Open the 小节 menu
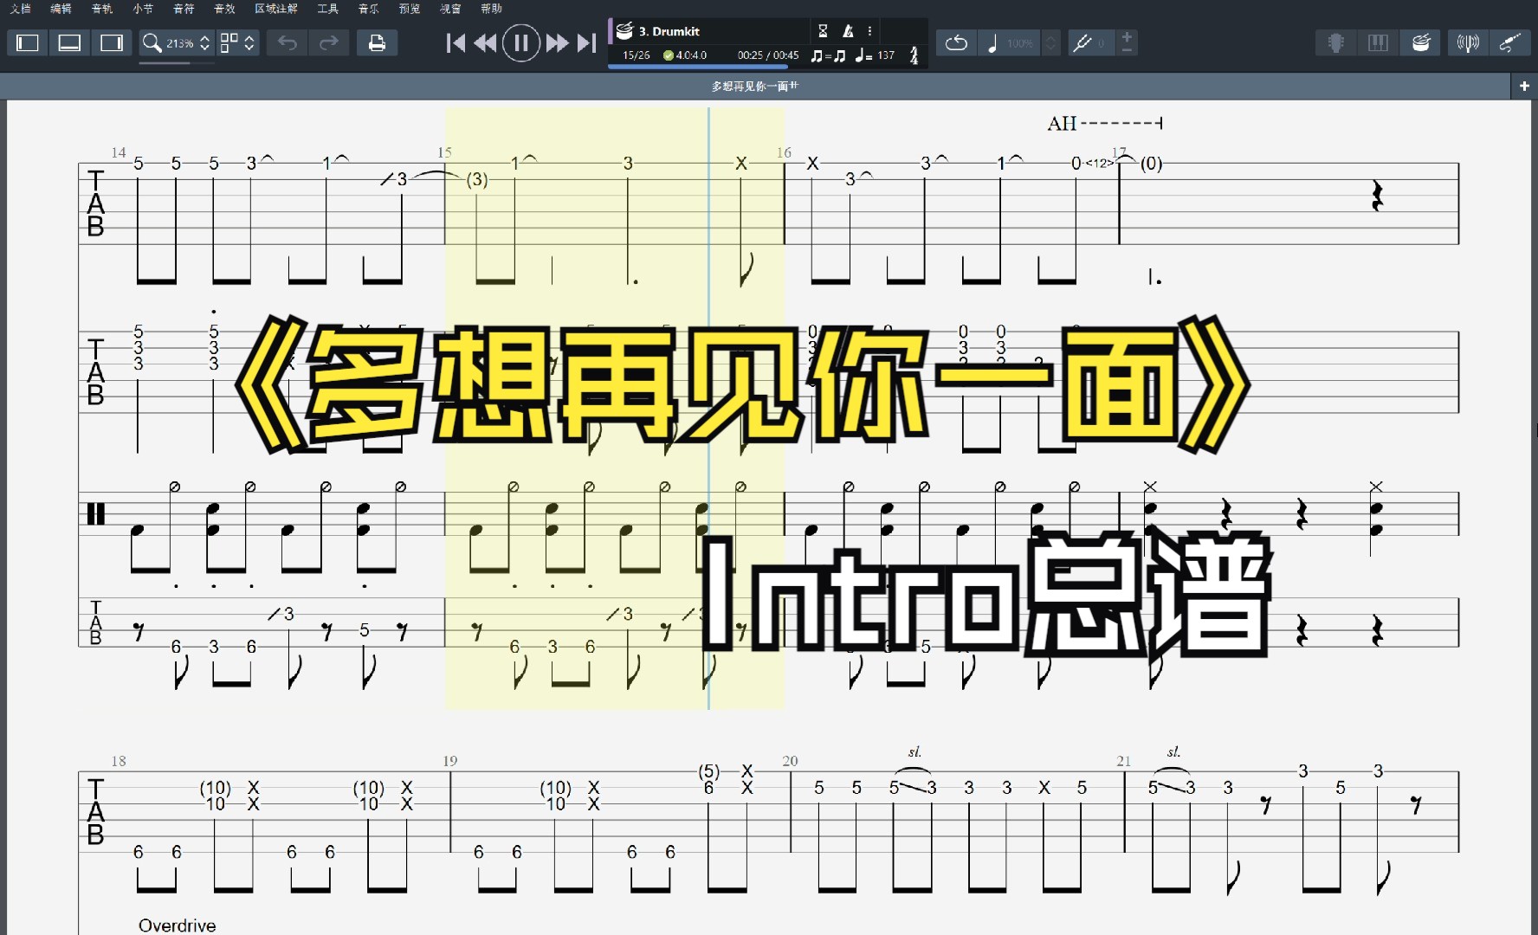 (143, 9)
